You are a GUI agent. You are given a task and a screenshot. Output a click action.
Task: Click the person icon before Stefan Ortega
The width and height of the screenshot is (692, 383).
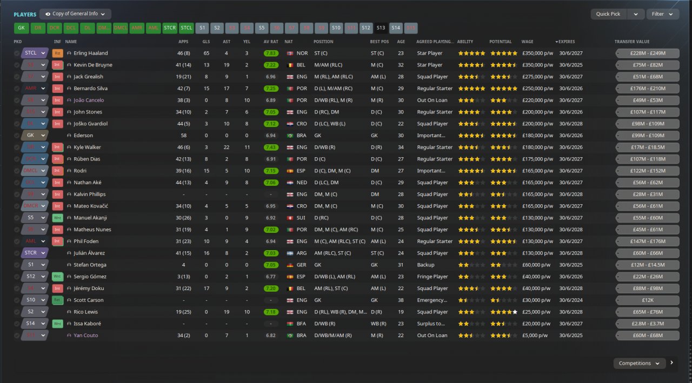[69, 265]
